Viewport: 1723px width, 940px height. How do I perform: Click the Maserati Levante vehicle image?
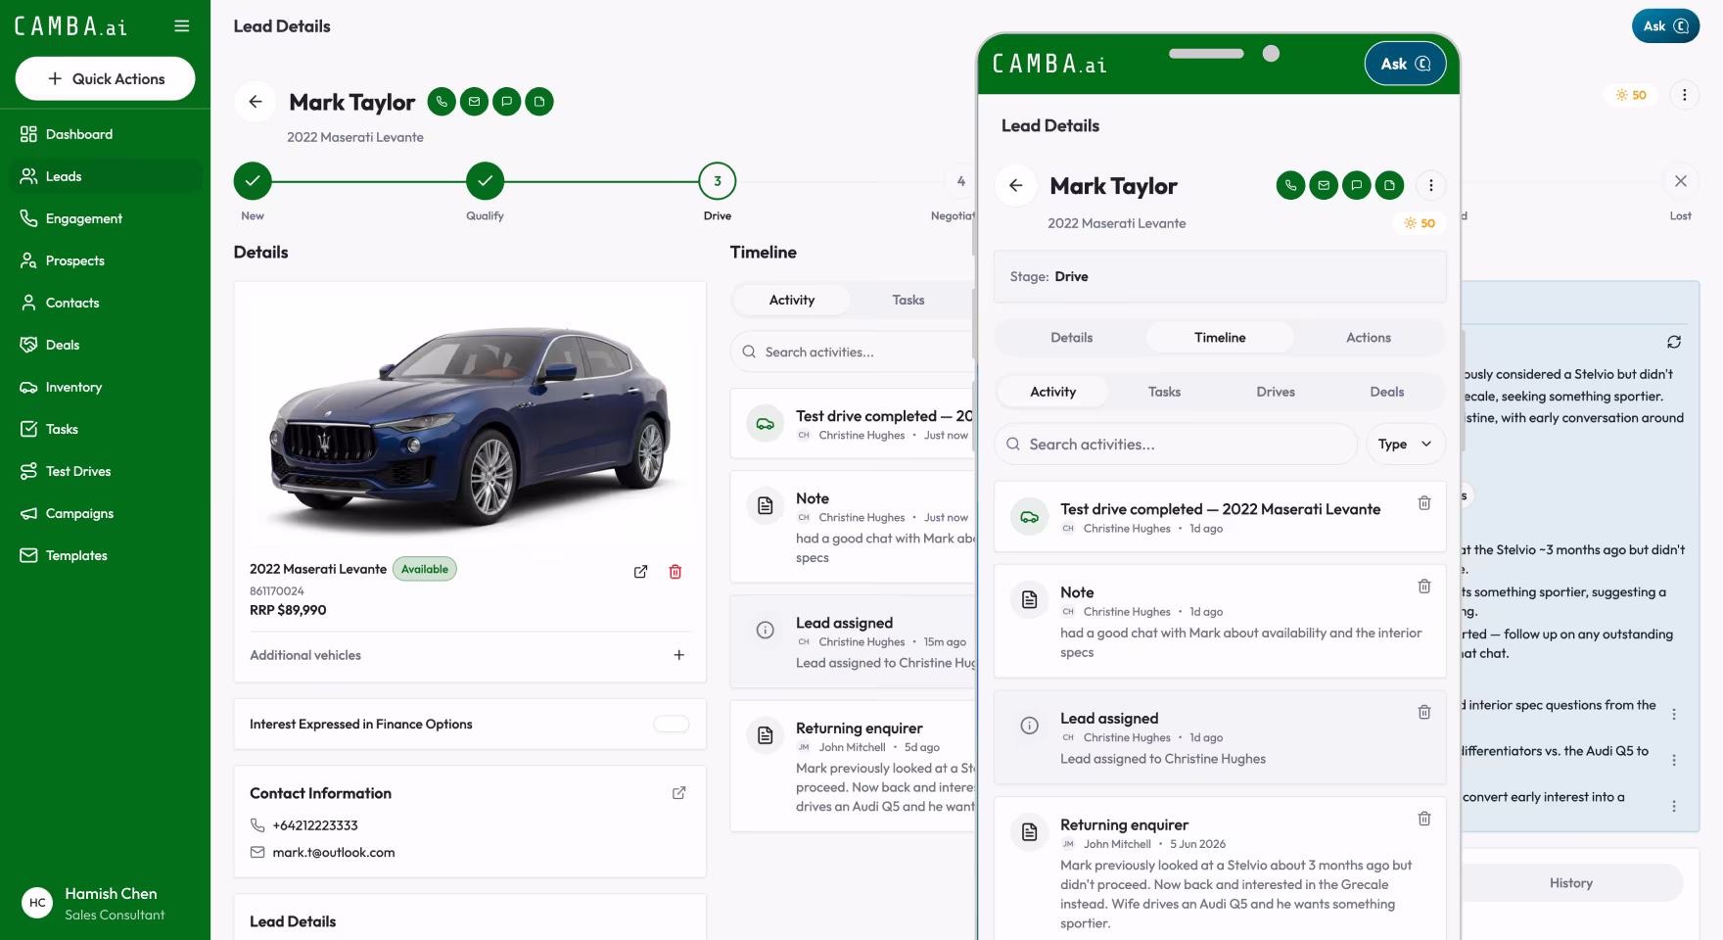click(470, 422)
